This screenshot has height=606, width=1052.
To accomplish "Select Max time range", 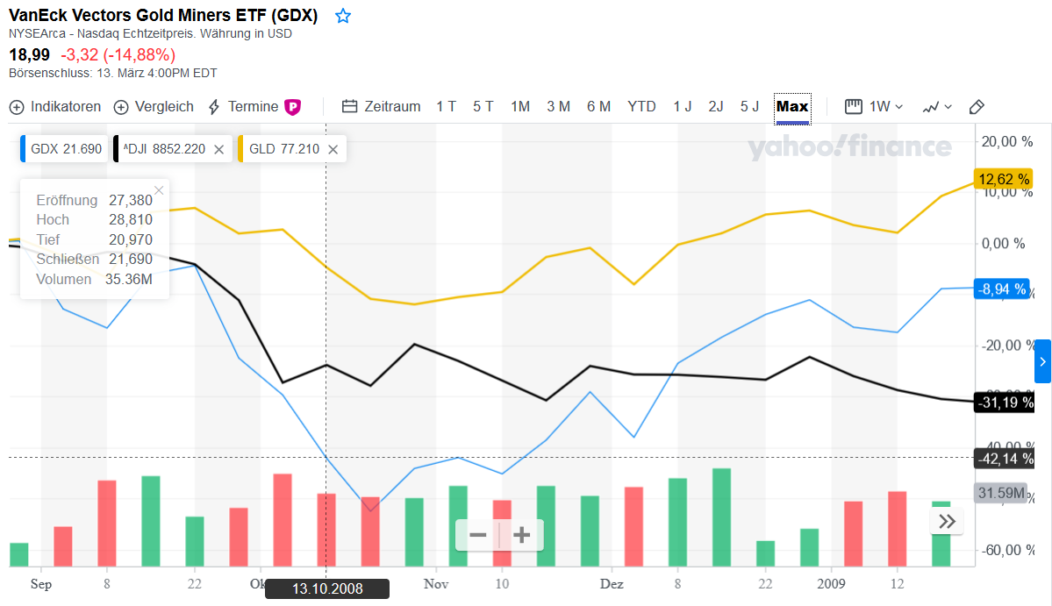I will coord(792,108).
